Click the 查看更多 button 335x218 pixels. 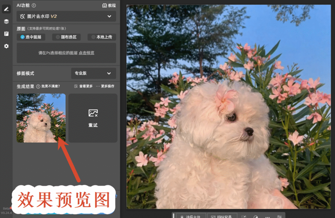[83, 86]
